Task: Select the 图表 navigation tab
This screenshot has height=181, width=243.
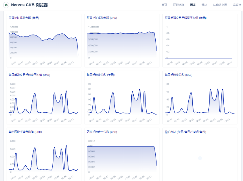Action: tap(193, 5)
